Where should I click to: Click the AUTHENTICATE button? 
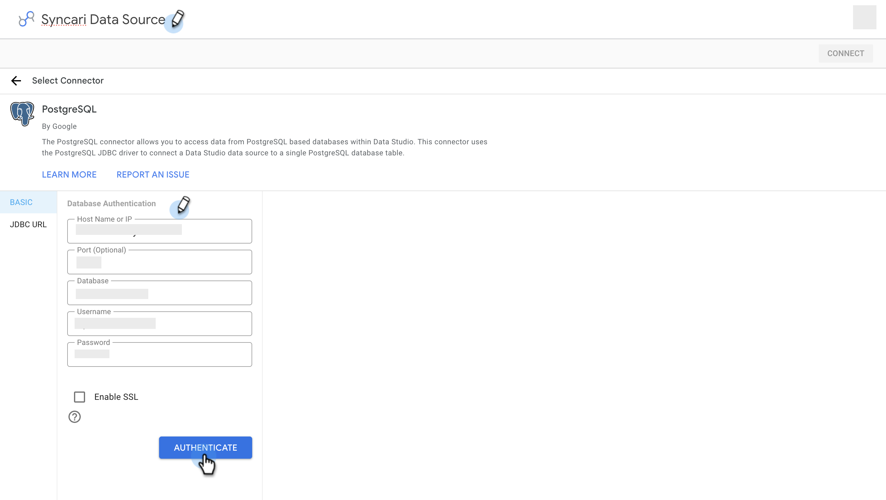tap(205, 447)
